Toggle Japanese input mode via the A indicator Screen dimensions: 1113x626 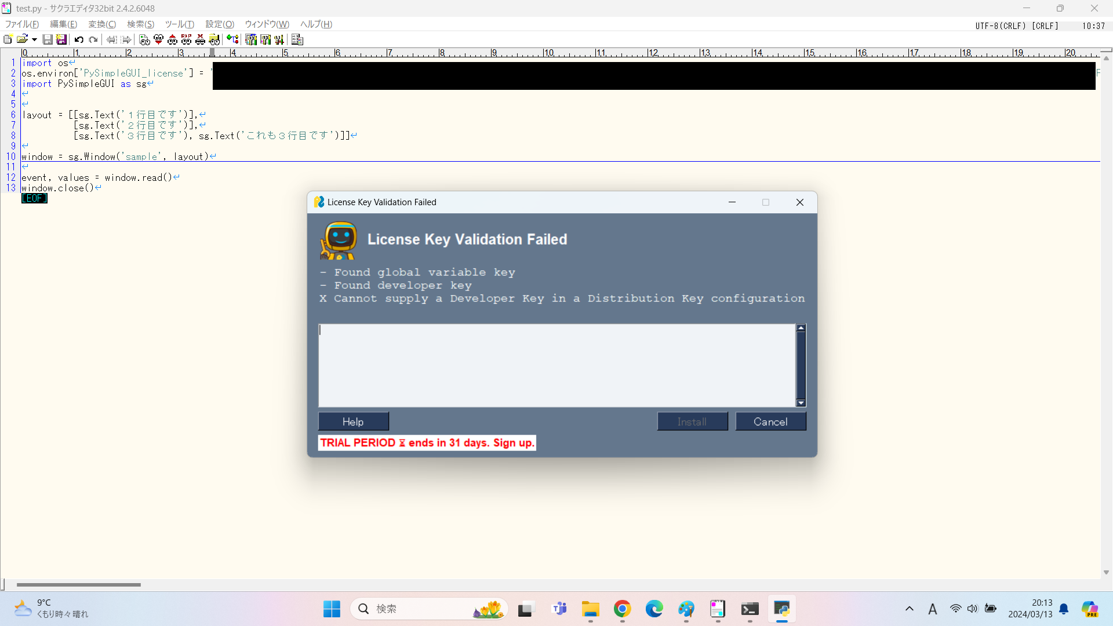933,609
